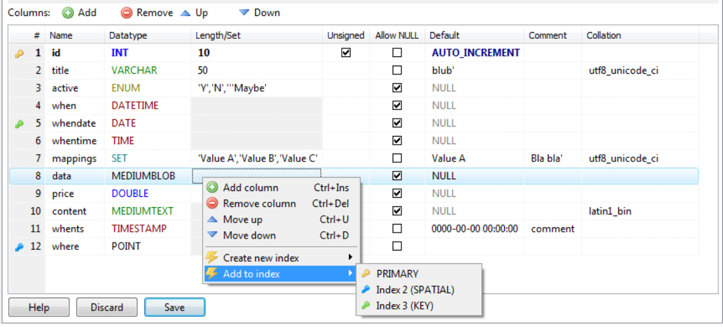Uncheck Allow NULL for the active column
The height and width of the screenshot is (327, 723).
click(x=397, y=88)
